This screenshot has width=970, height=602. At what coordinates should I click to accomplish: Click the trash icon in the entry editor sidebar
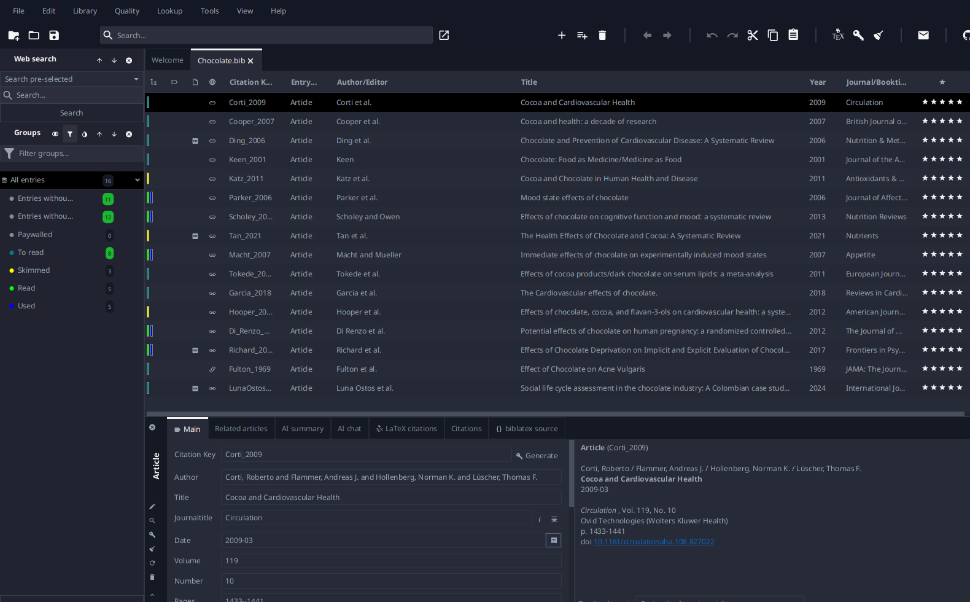[x=152, y=577]
